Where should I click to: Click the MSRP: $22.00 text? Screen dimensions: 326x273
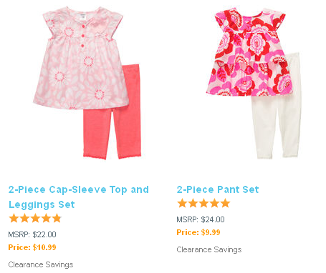pyautogui.click(x=32, y=234)
